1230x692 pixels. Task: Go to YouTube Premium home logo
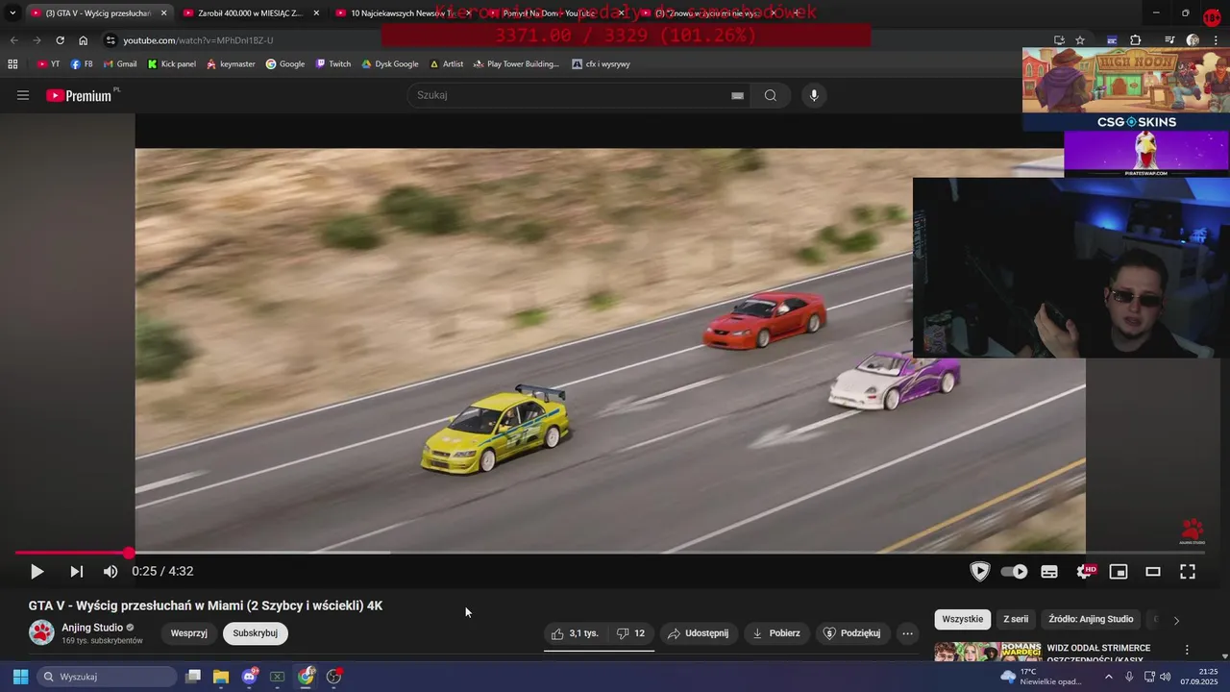(x=80, y=95)
